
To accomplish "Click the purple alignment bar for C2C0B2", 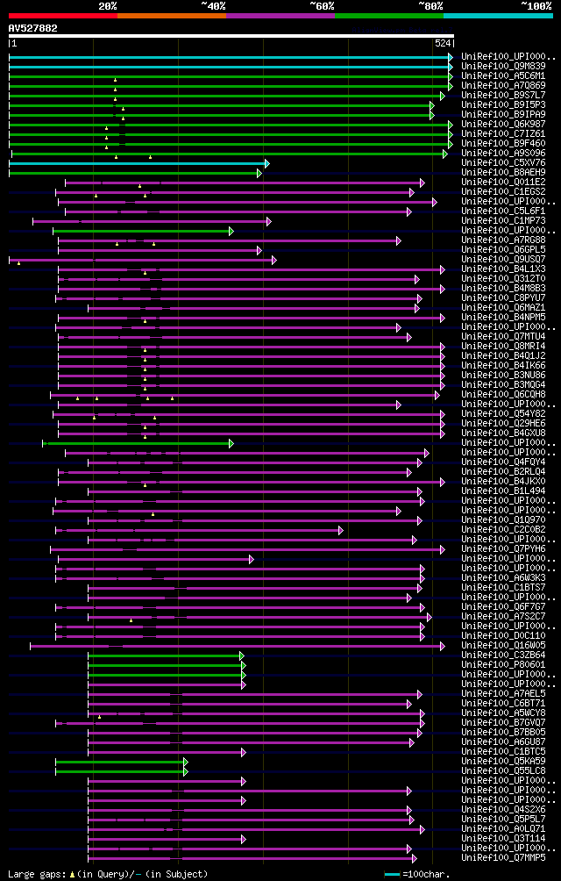I will point(197,530).
